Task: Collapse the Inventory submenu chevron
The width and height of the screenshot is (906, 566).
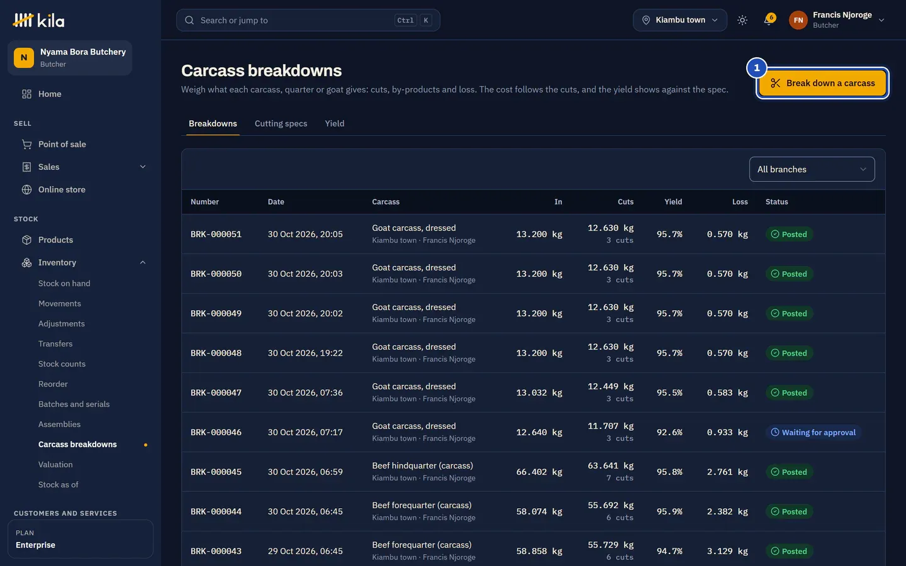Action: (x=143, y=262)
